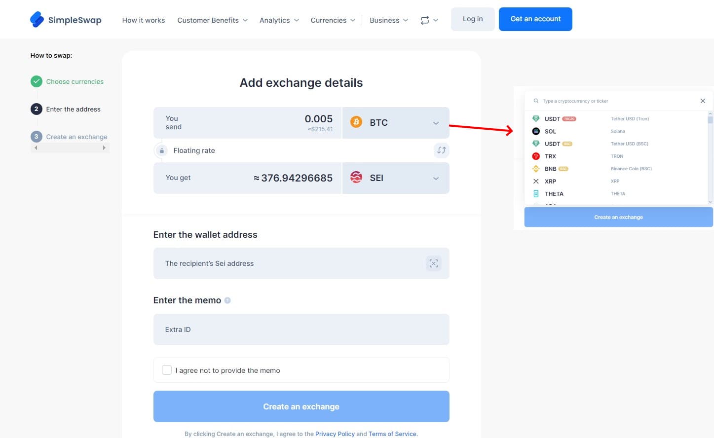Close the currency search panel
Viewport: 714px width, 438px height.
[703, 101]
